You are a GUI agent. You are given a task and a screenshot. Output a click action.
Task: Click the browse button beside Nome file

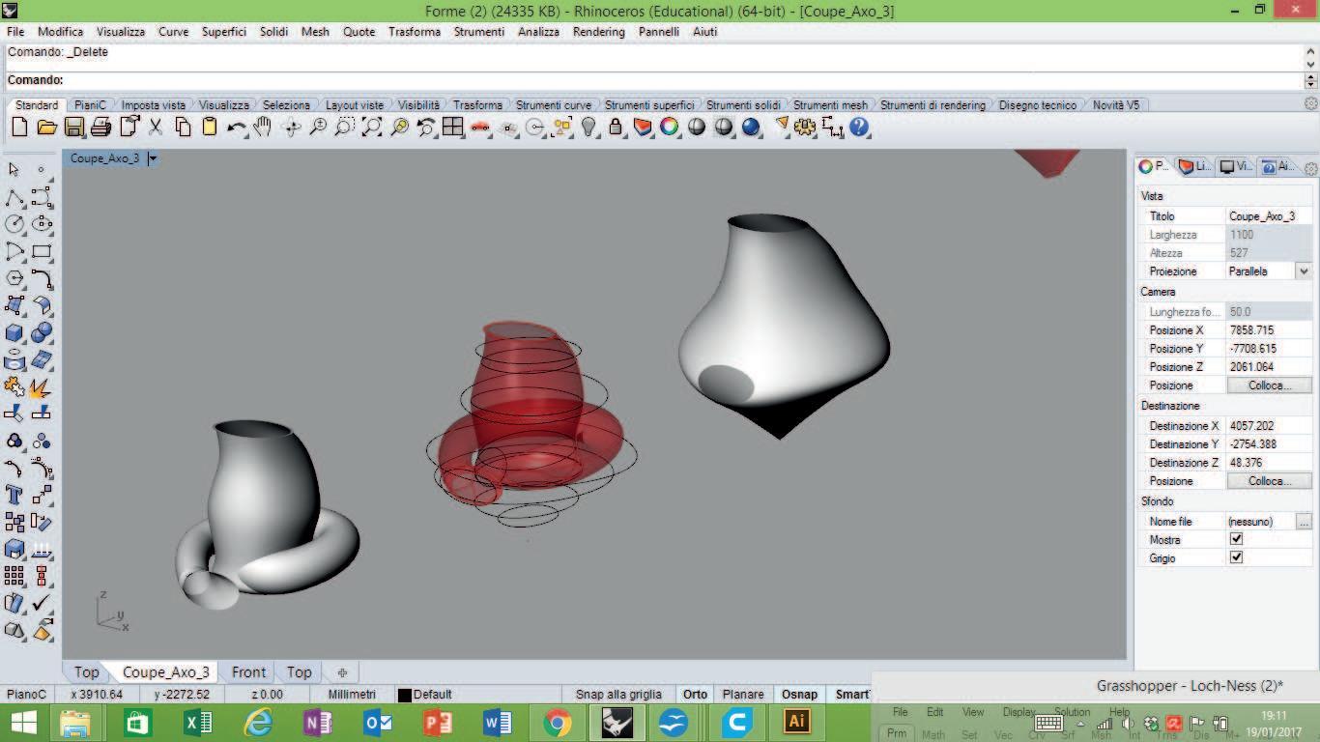(x=1304, y=522)
